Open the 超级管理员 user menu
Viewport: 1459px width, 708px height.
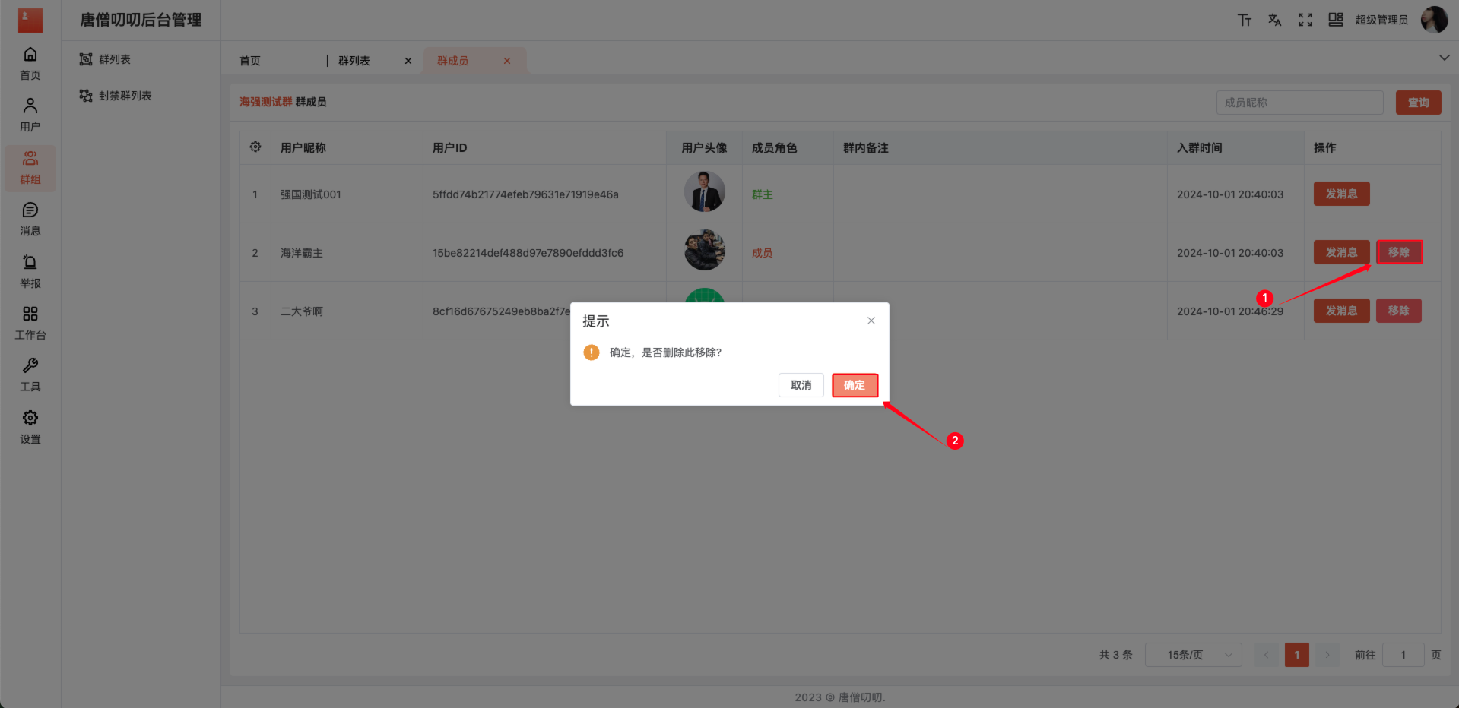[1381, 20]
